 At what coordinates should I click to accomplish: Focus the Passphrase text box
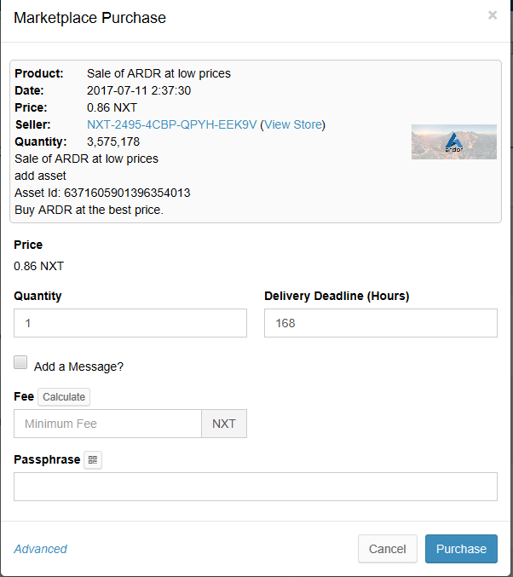click(256, 487)
